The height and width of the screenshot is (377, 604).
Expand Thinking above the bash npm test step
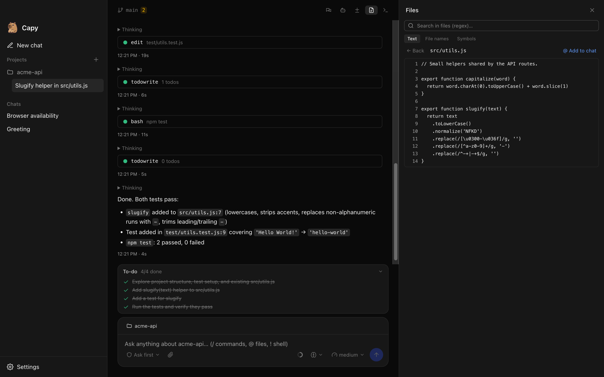pyautogui.click(x=129, y=109)
